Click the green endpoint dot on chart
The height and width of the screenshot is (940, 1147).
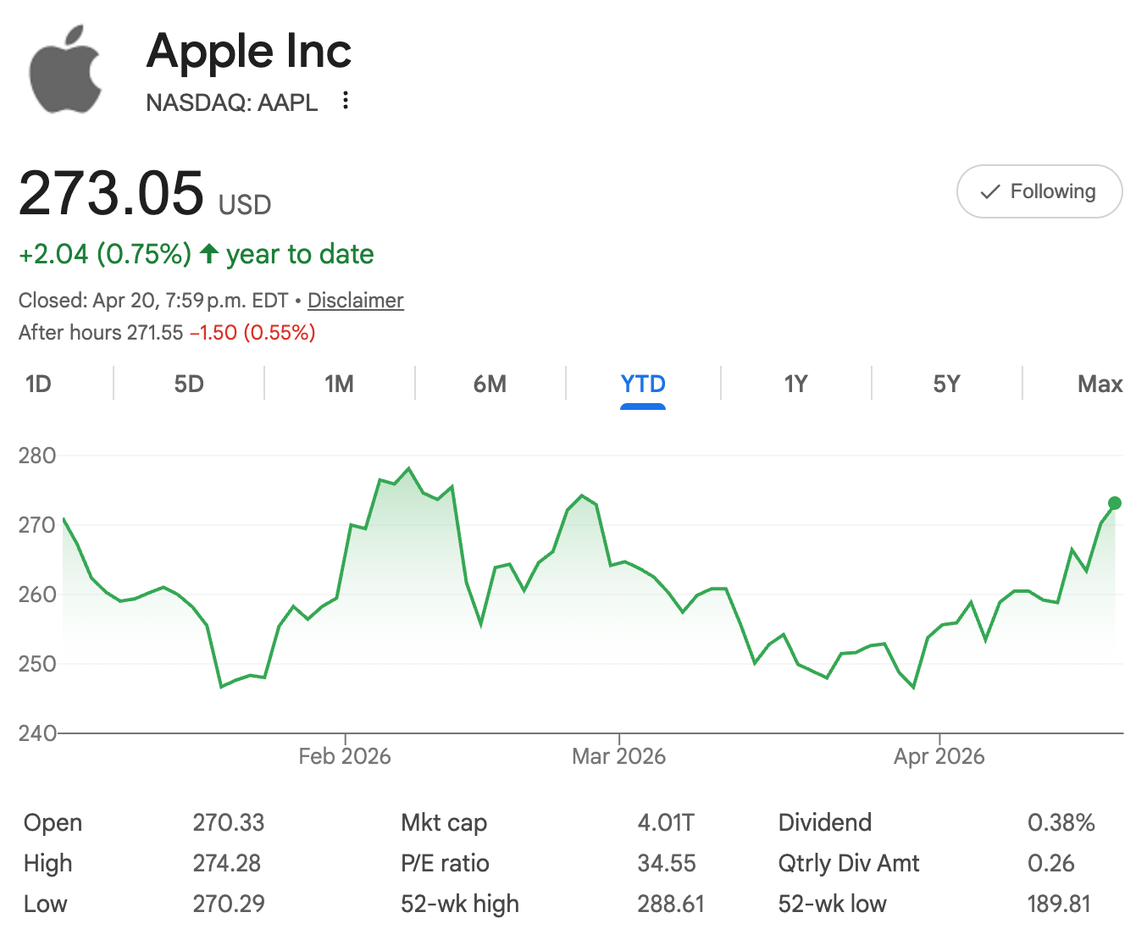pos(1115,503)
